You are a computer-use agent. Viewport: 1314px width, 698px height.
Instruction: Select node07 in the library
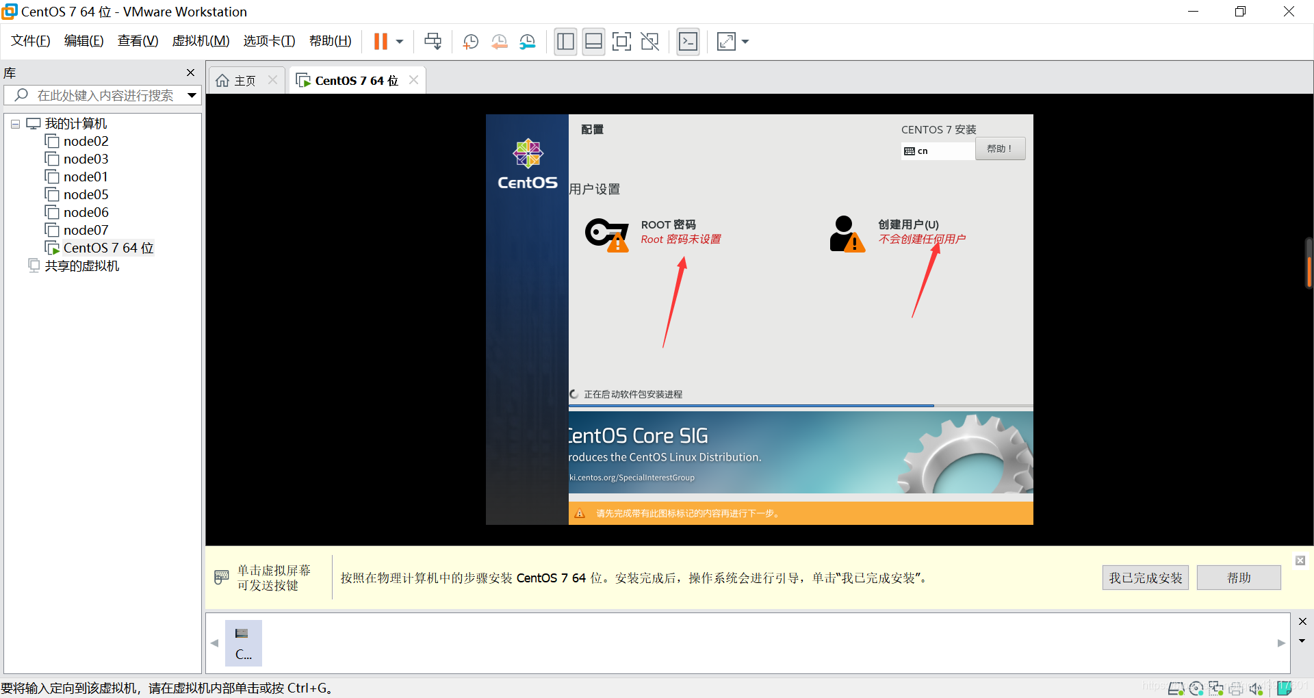coord(86,231)
